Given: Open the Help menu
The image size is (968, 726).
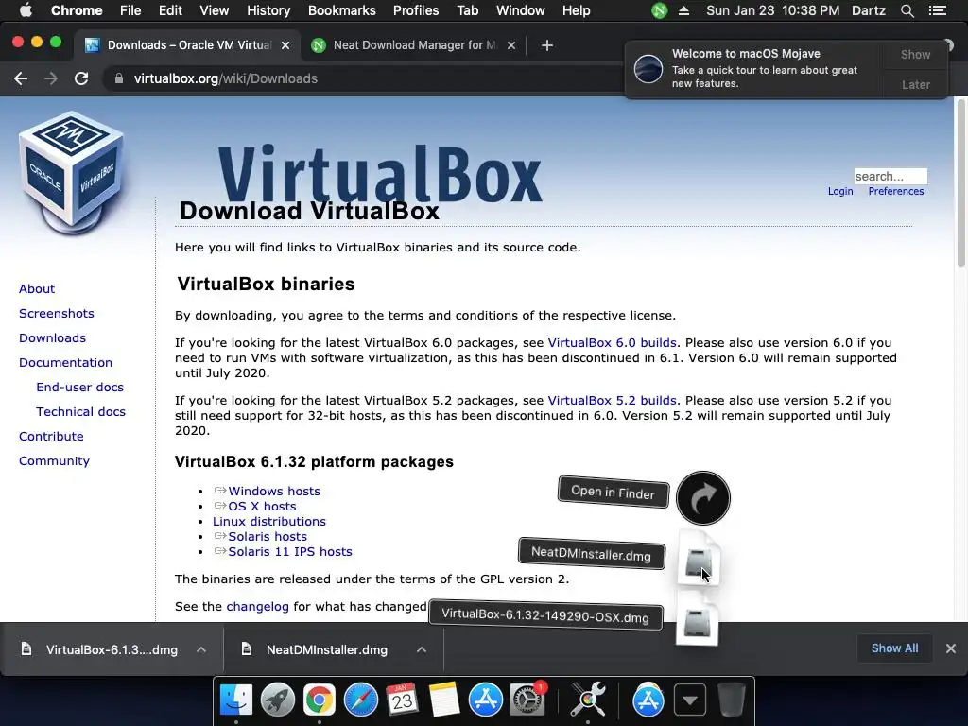Looking at the screenshot, I should [576, 10].
